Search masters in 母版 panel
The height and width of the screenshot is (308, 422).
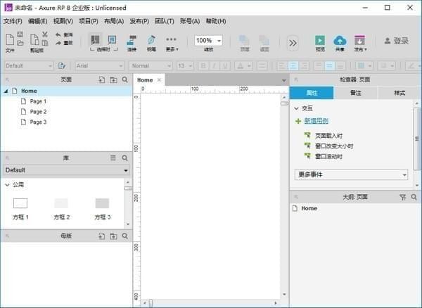tap(125, 236)
